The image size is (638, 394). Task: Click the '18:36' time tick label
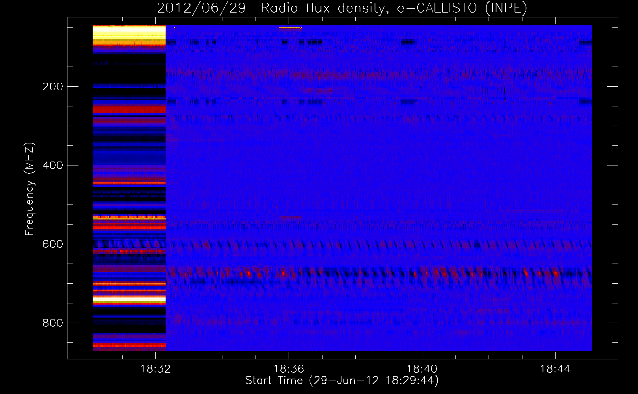click(x=289, y=369)
